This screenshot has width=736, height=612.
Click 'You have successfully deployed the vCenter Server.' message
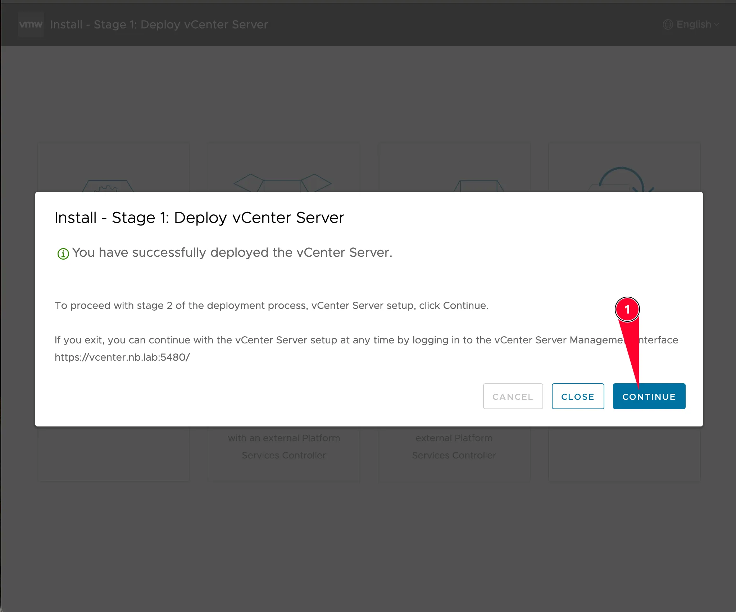[232, 252]
